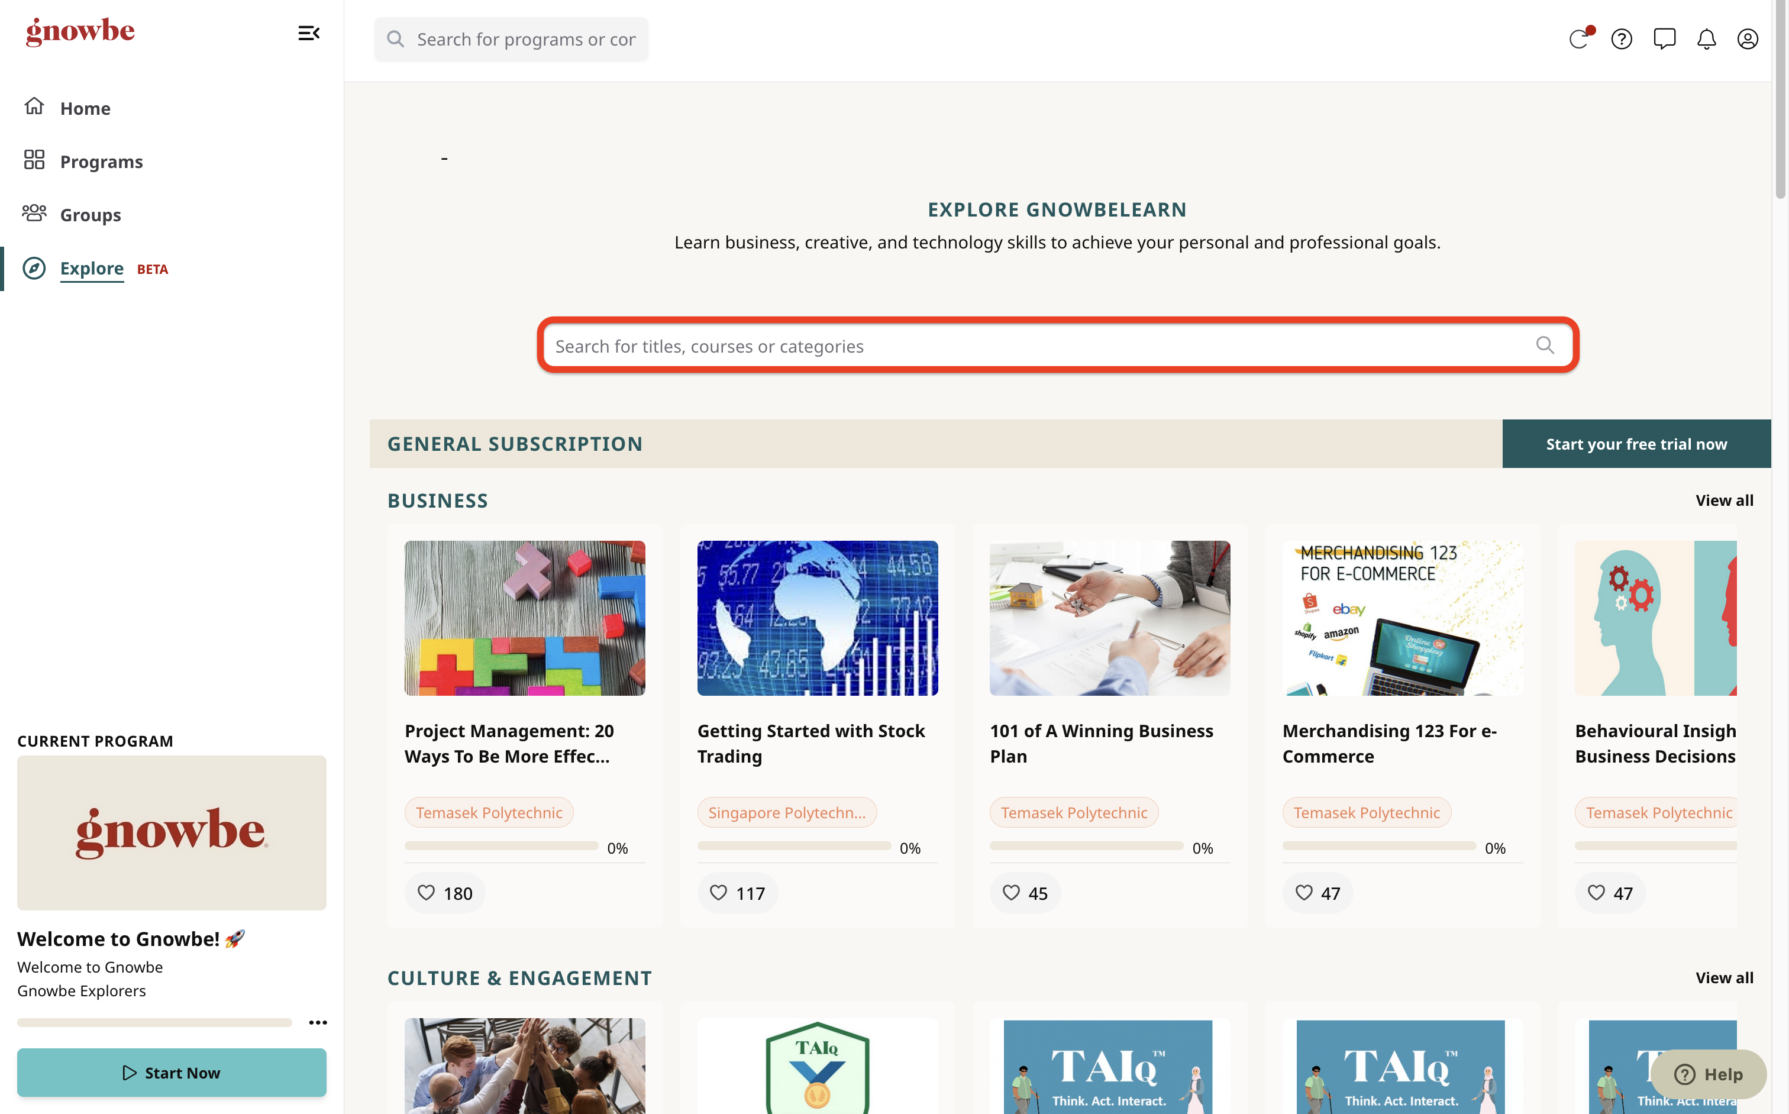Viewport: 1789px width, 1114px height.
Task: Click 101 of A Winning Business Plan title
Action: [x=1101, y=744]
